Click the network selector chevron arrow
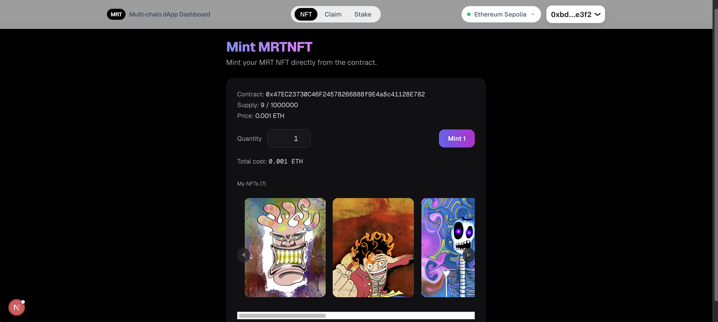718x322 pixels. click(x=533, y=14)
